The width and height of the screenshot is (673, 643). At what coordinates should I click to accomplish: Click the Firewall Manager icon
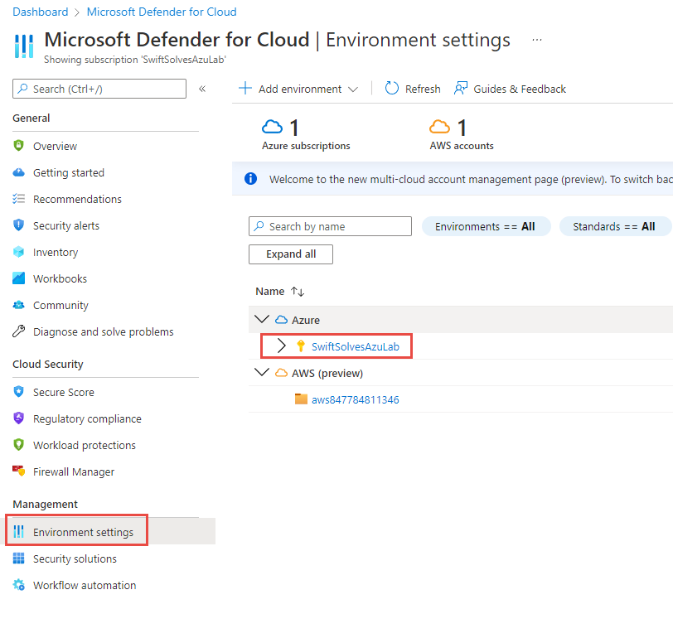pos(18,471)
